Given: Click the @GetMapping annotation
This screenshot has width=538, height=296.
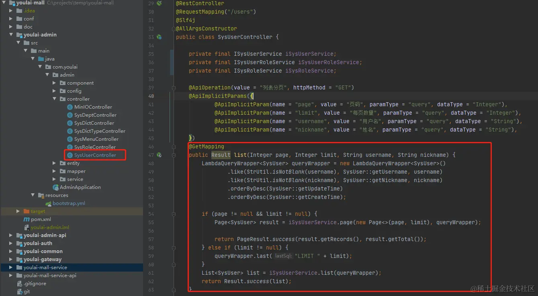Looking at the screenshot, I should (x=207, y=146).
